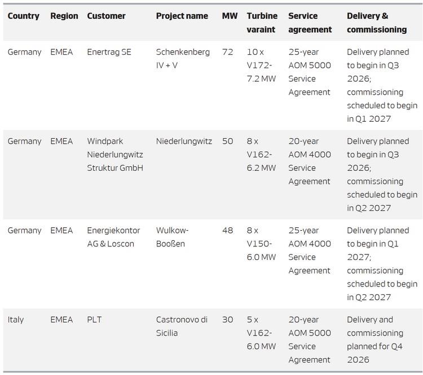This screenshot has height=375, width=423.
Task: Select the MW column header
Action: coord(228,16)
